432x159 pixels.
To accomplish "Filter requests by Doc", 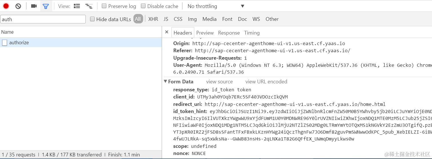I will pyautogui.click(x=242, y=19).
